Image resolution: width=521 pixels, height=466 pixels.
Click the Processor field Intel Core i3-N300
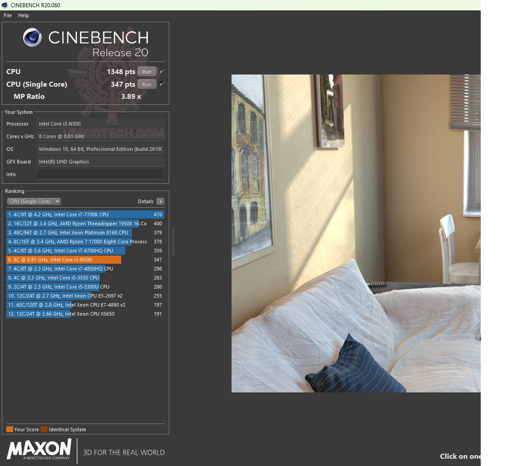coord(100,124)
